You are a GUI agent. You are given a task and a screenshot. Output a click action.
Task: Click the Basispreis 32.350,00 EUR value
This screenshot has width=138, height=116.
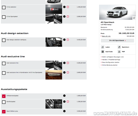pyautogui.click(x=129, y=27)
